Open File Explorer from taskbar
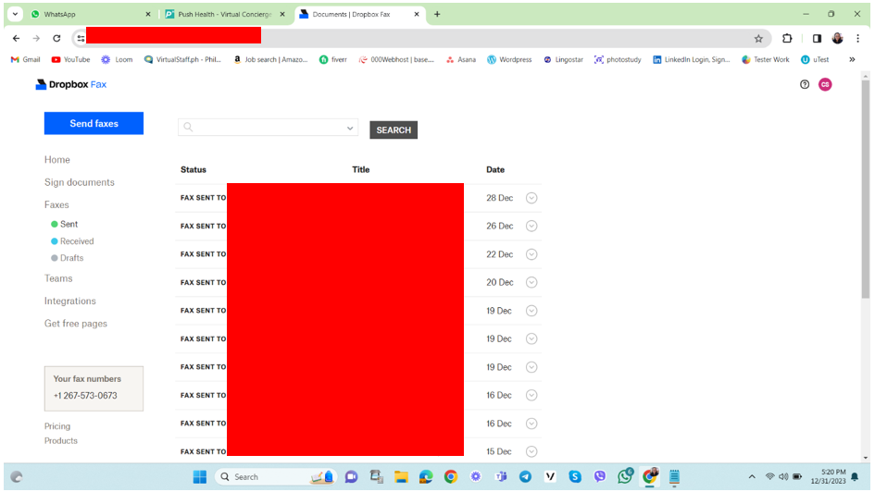The height and width of the screenshot is (492, 875). [x=401, y=477]
